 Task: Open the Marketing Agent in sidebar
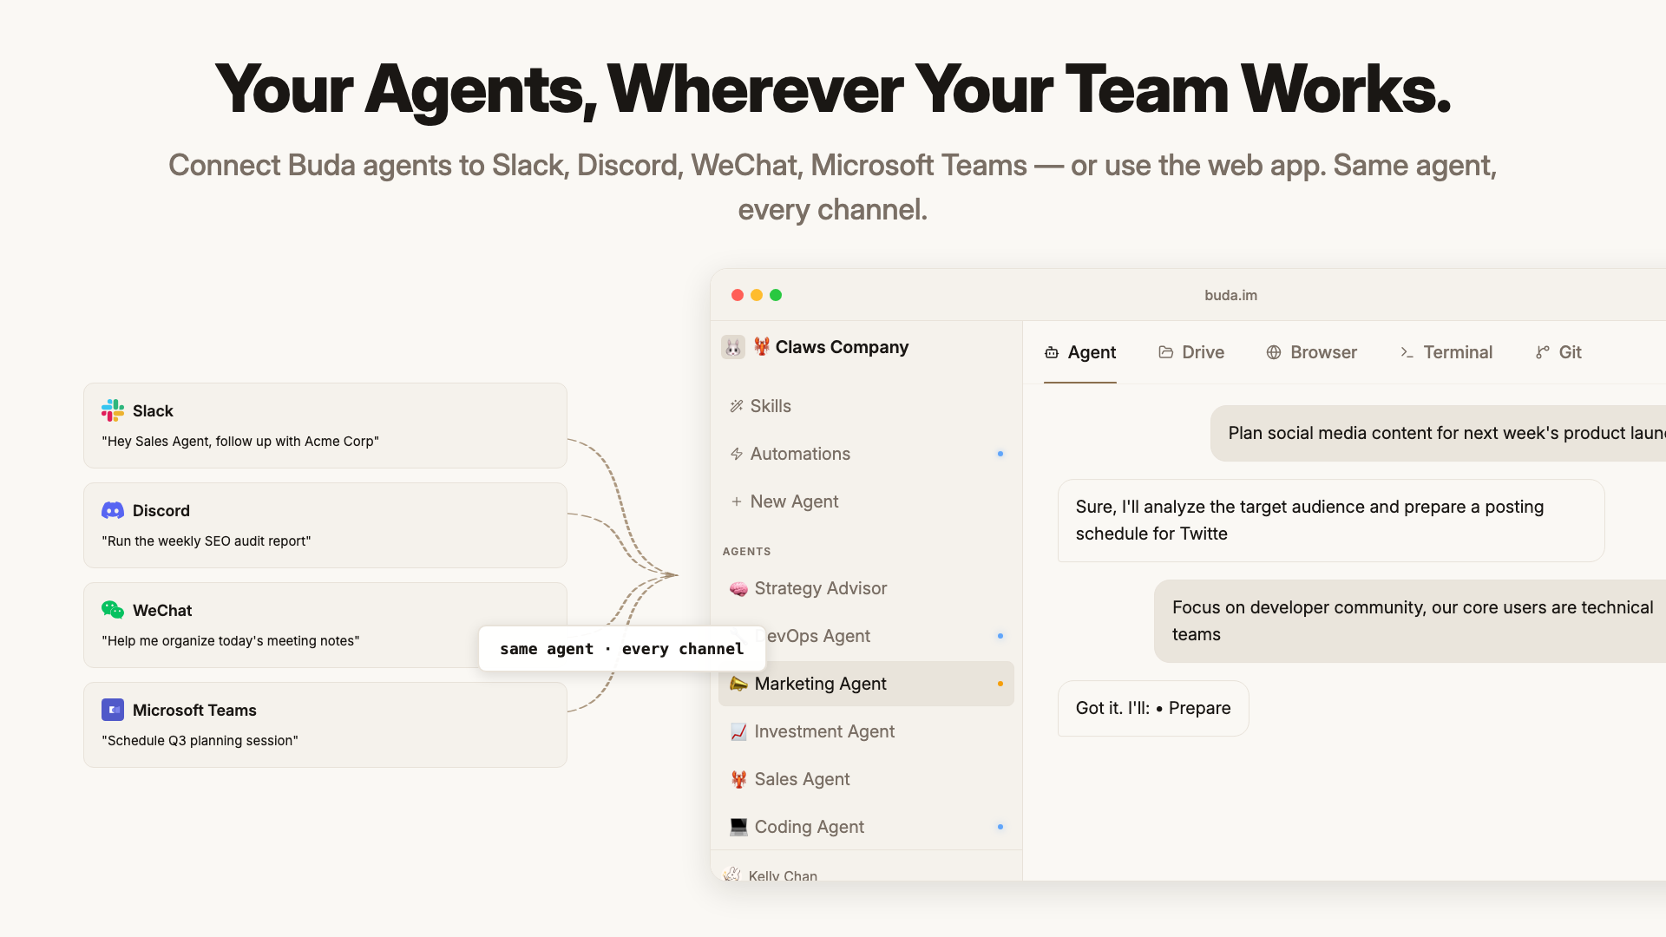pos(820,684)
